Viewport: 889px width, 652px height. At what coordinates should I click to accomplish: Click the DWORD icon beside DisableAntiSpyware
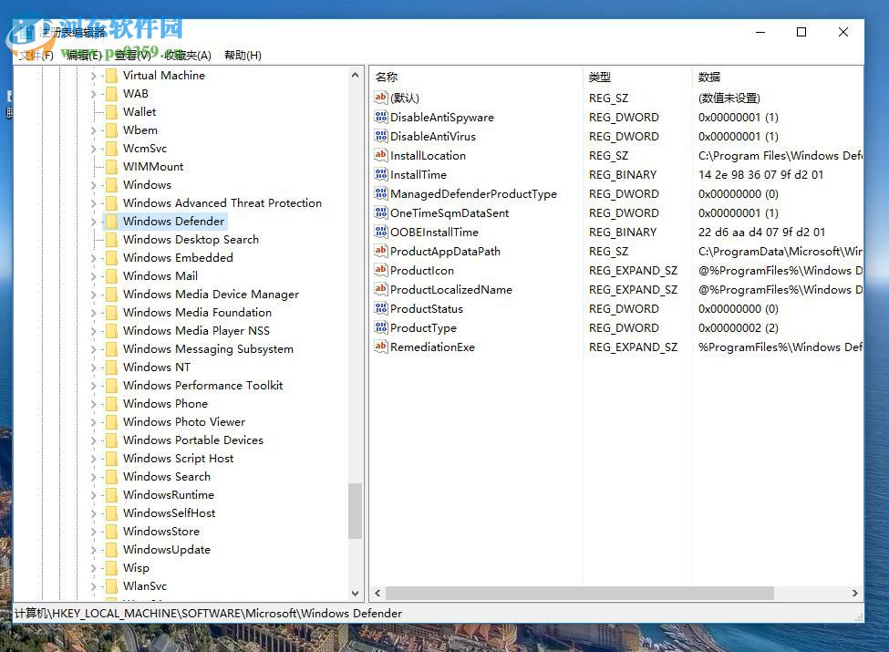pyautogui.click(x=380, y=117)
